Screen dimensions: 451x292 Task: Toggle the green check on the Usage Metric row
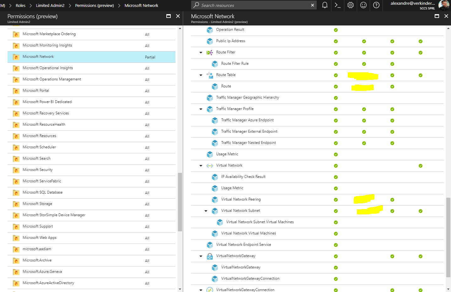coord(336,154)
